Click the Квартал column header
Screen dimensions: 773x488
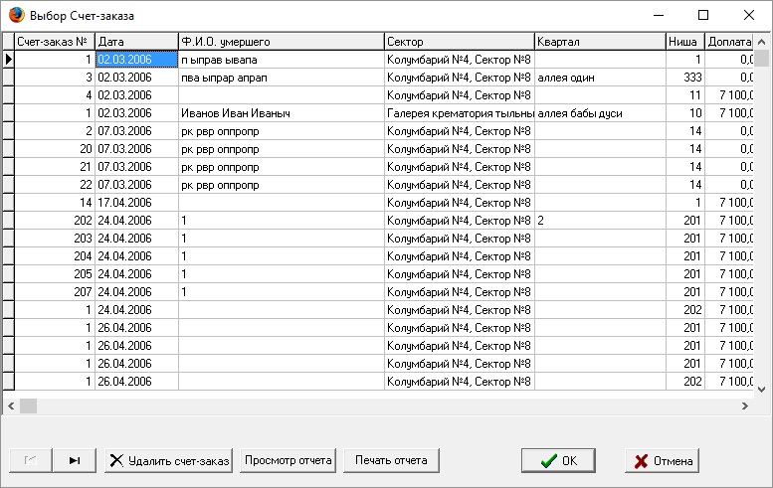tap(600, 42)
